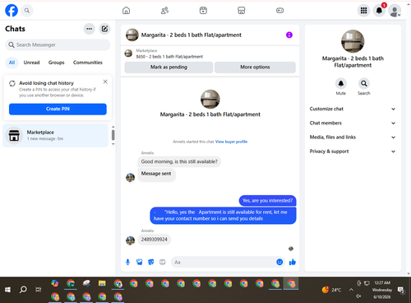
Task: Click the chat list scrollbar
Action: coord(113,135)
